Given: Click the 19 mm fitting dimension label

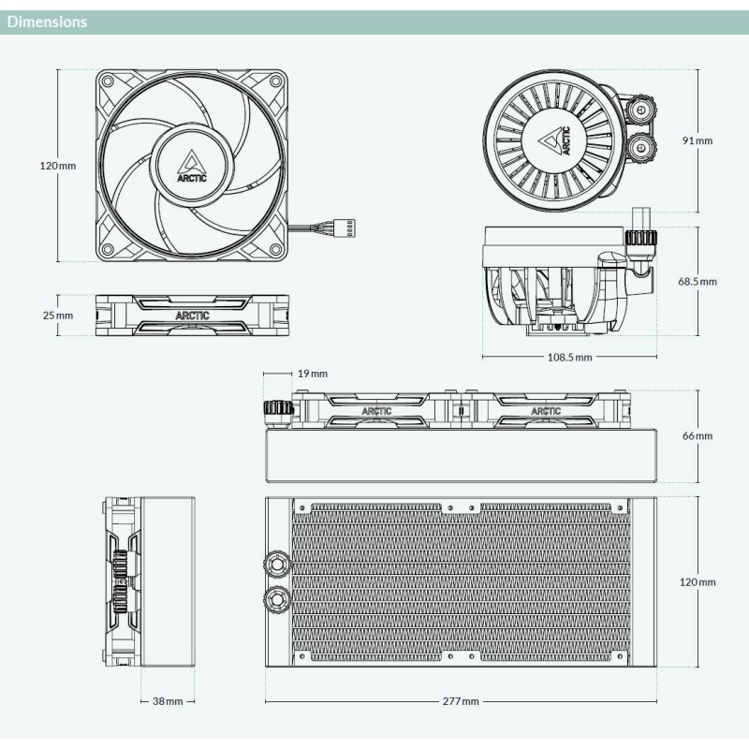Looking at the screenshot, I should point(313,374).
